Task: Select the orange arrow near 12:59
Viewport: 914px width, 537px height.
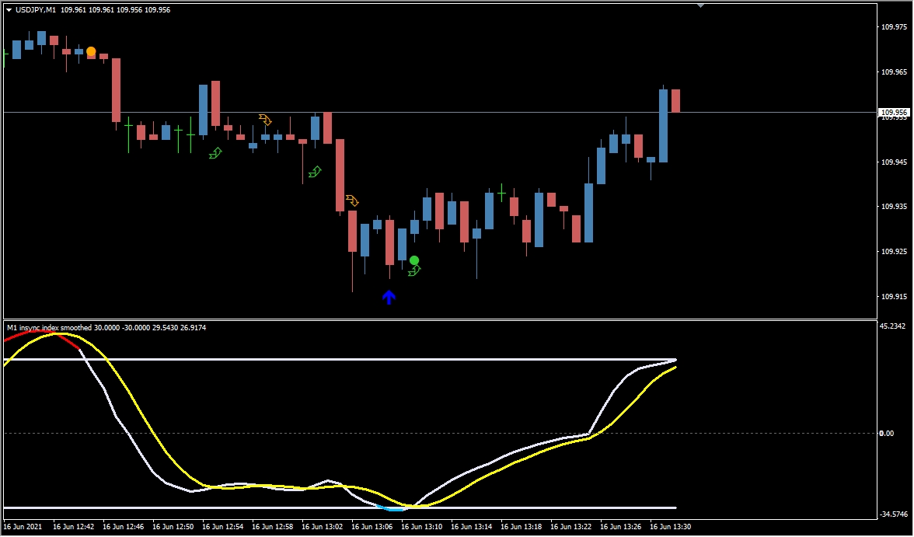Action: coord(265,120)
